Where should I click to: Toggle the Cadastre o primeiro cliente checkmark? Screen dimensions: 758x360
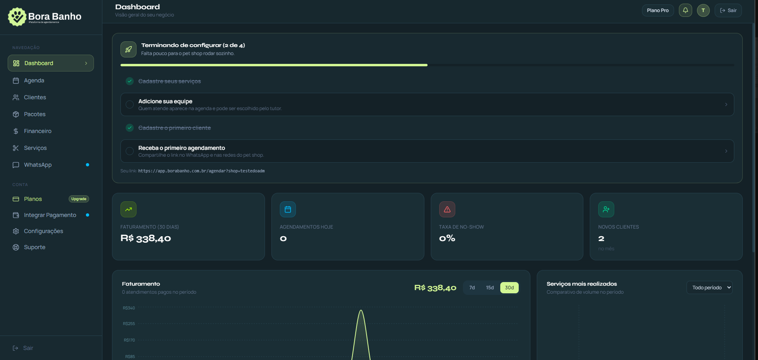pos(130,128)
